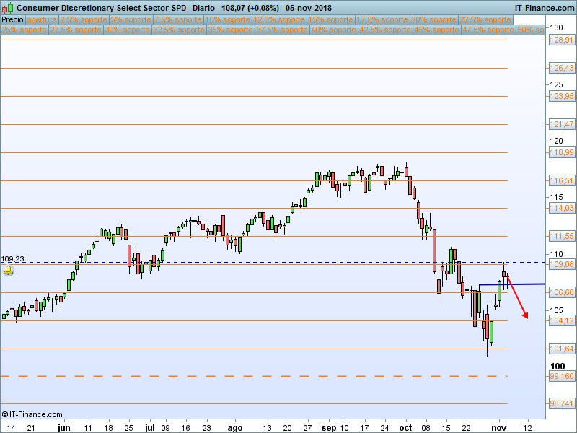Click the 96,741 price level tag
The image size is (577, 433).
click(562, 404)
